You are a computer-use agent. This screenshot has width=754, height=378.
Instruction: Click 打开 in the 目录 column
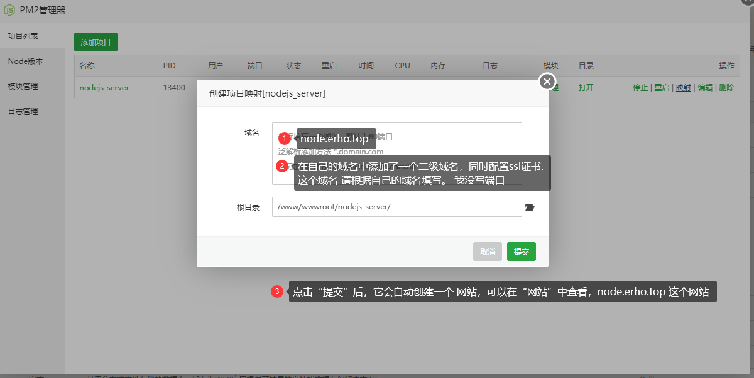[586, 88]
